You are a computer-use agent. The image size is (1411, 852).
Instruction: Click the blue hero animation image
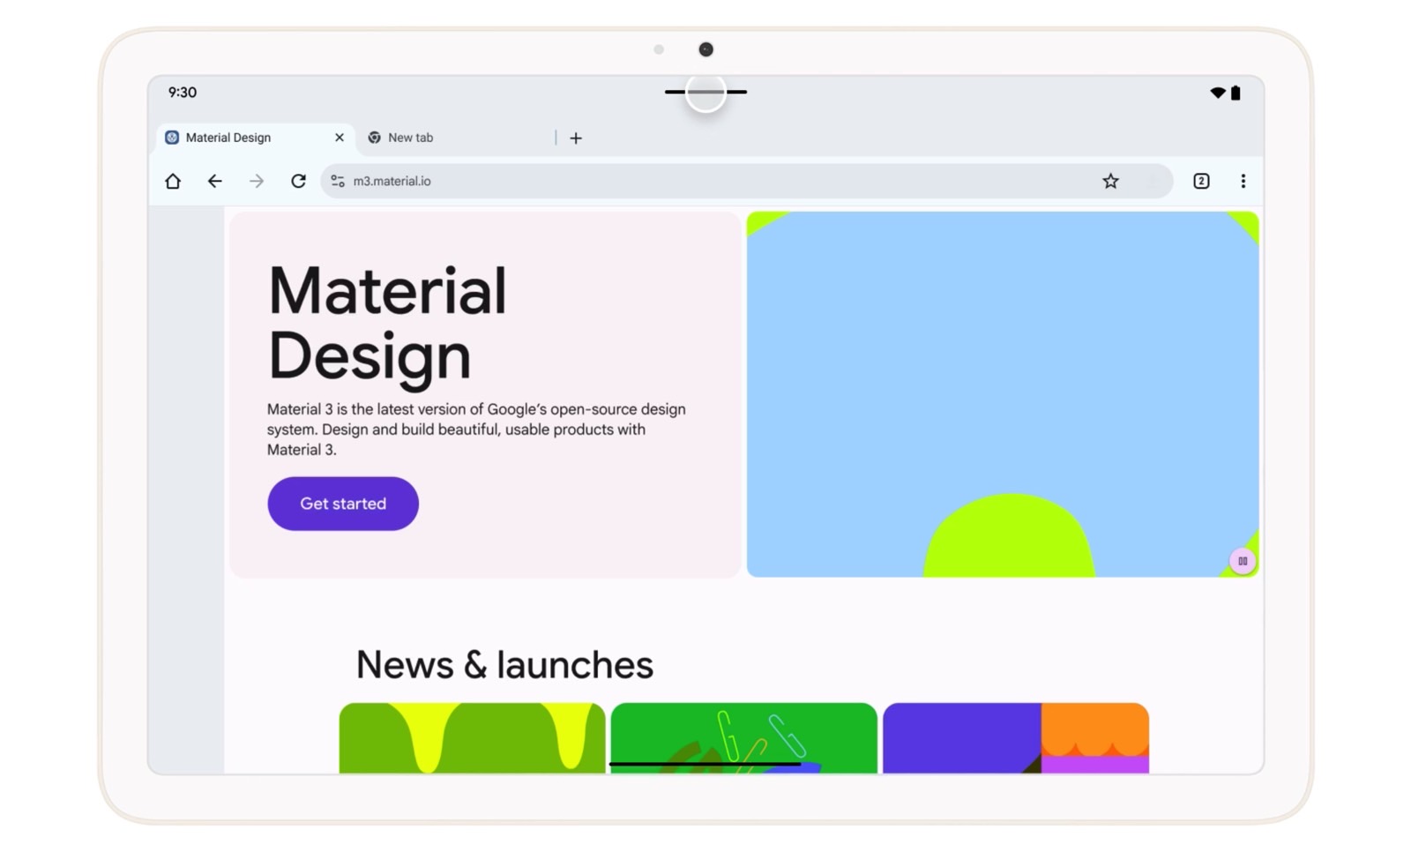(x=1003, y=394)
